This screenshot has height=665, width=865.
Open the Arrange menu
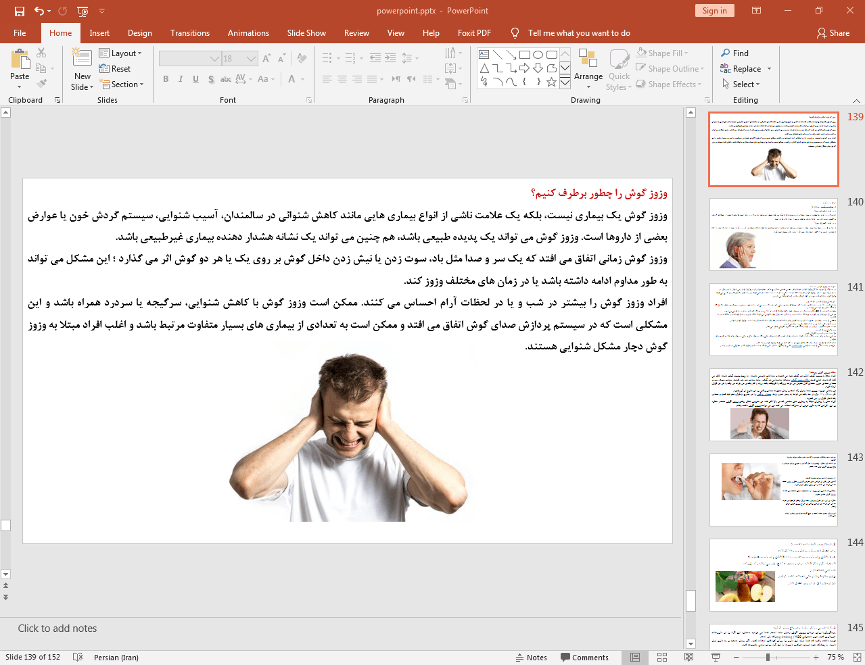tap(588, 69)
